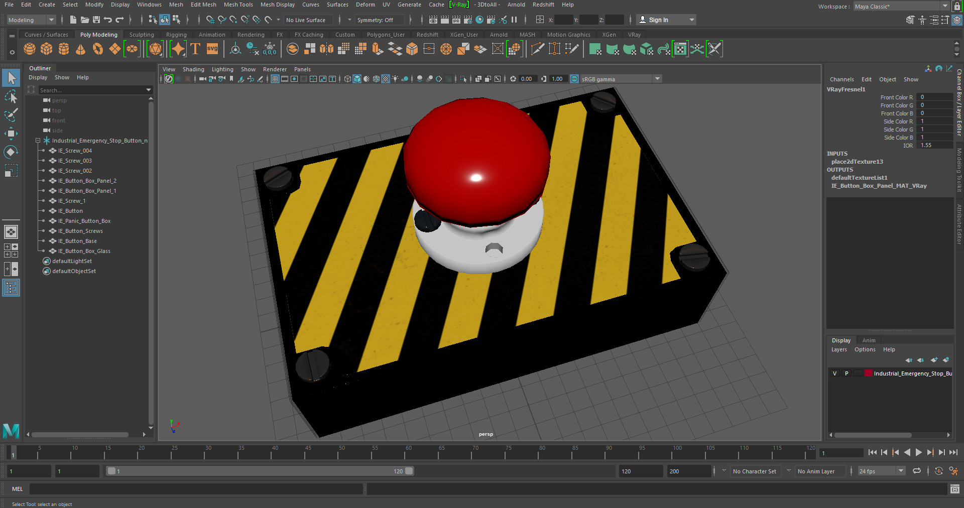Click the IPR render icon
Viewport: 964px width, 508px height.
coord(456,20)
